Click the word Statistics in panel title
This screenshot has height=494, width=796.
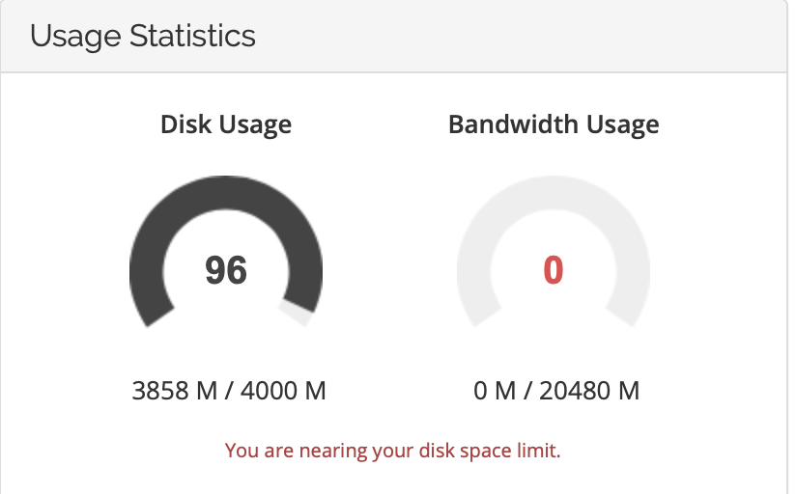[192, 36]
